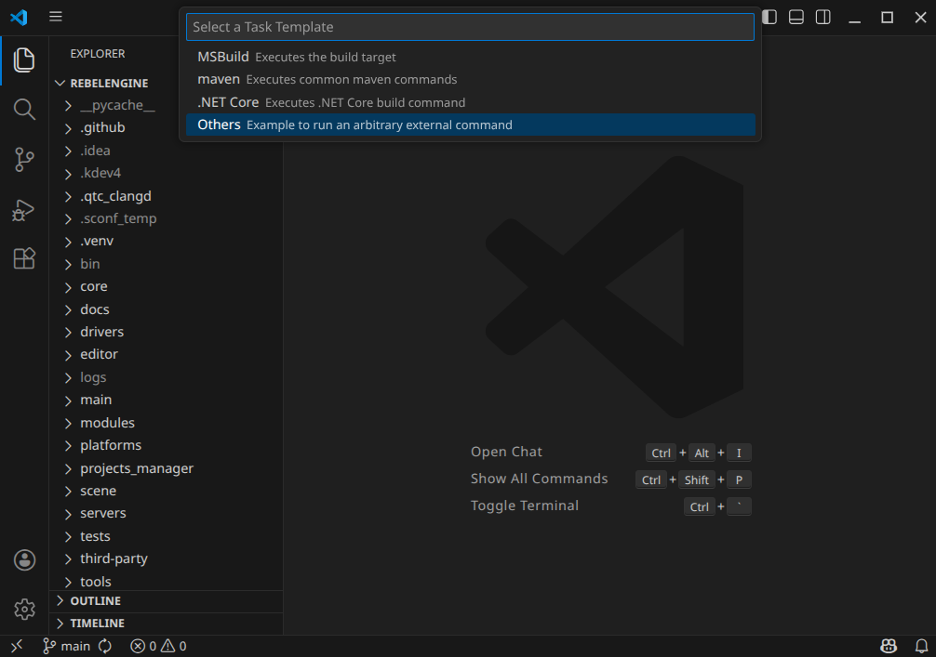Screen dimensions: 936x657
Task: Toggle the primary side bar layout icon
Action: pyautogui.click(x=769, y=17)
